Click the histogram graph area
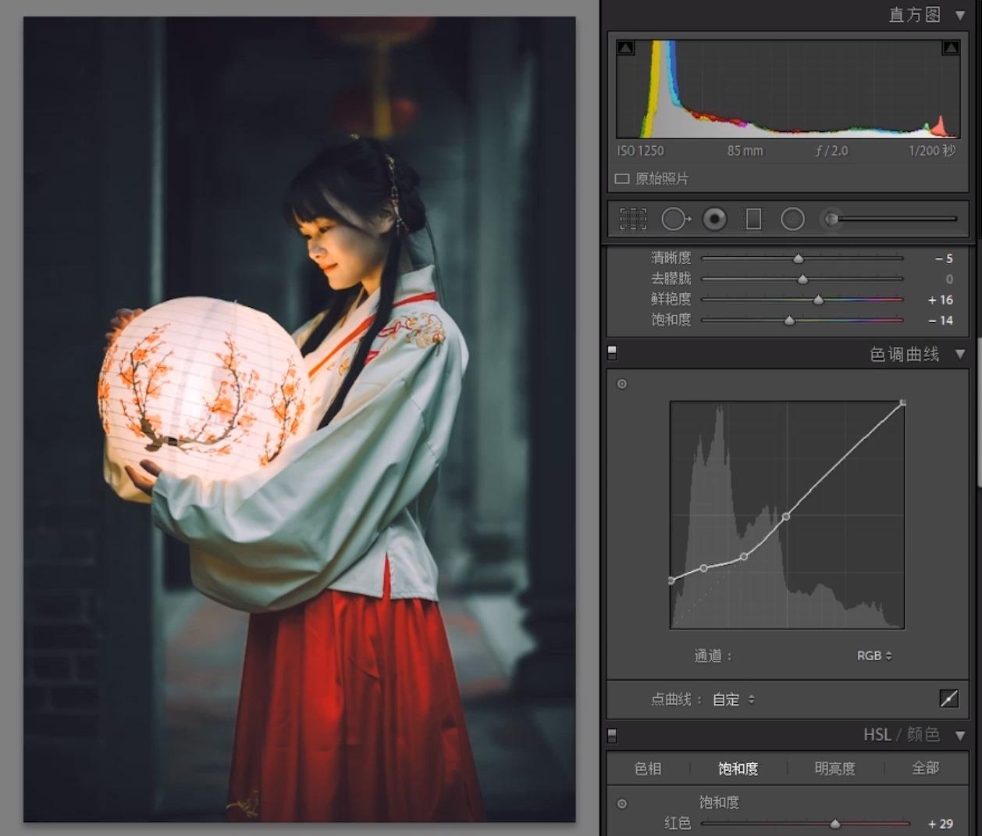Viewport: 982px width, 836px height. [788, 88]
